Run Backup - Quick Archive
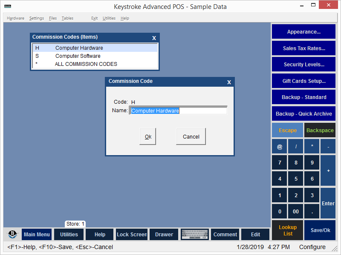Viewport: 341px width, 255px height. 303,114
